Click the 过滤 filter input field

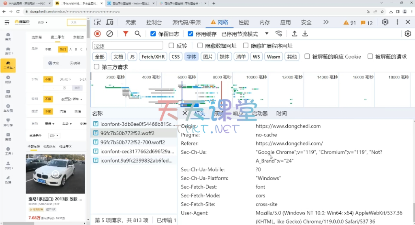pyautogui.click(x=128, y=46)
